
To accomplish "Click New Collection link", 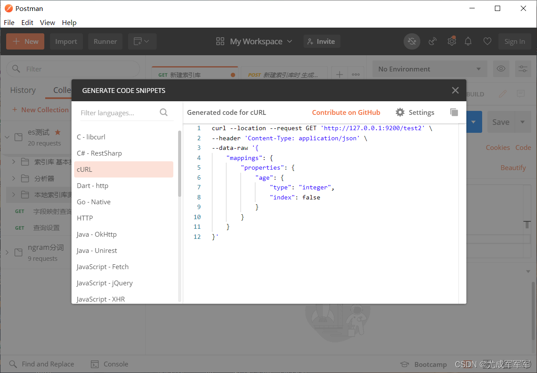I will [x=40, y=110].
